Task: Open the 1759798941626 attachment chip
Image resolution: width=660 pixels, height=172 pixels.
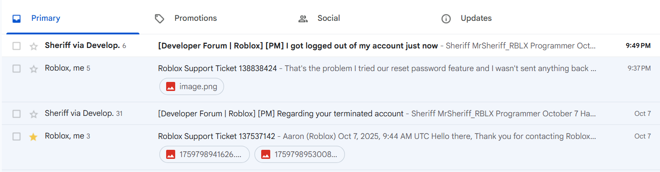Action: pyautogui.click(x=205, y=154)
